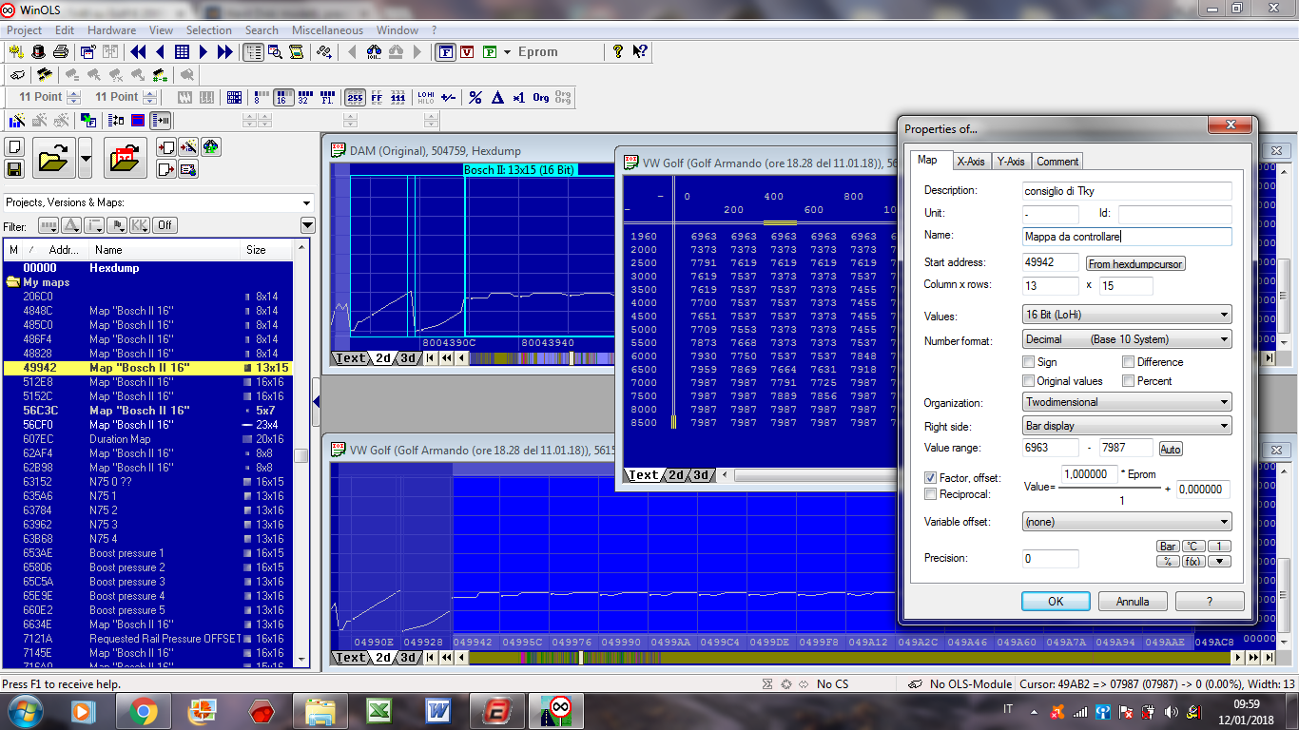The image size is (1299, 730).
Task: Click the From hexdumpcursor button
Action: pyautogui.click(x=1135, y=264)
